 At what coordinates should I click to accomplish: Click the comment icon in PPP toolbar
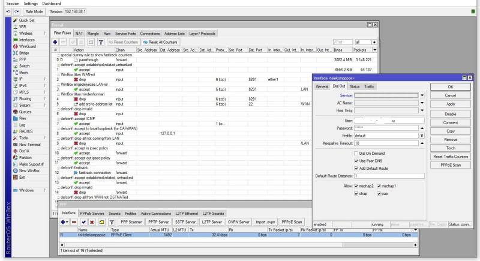[101, 222]
